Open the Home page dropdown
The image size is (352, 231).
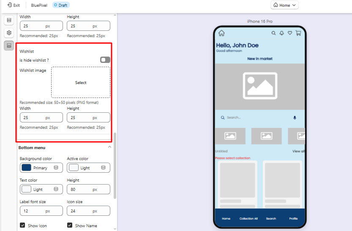[285, 5]
